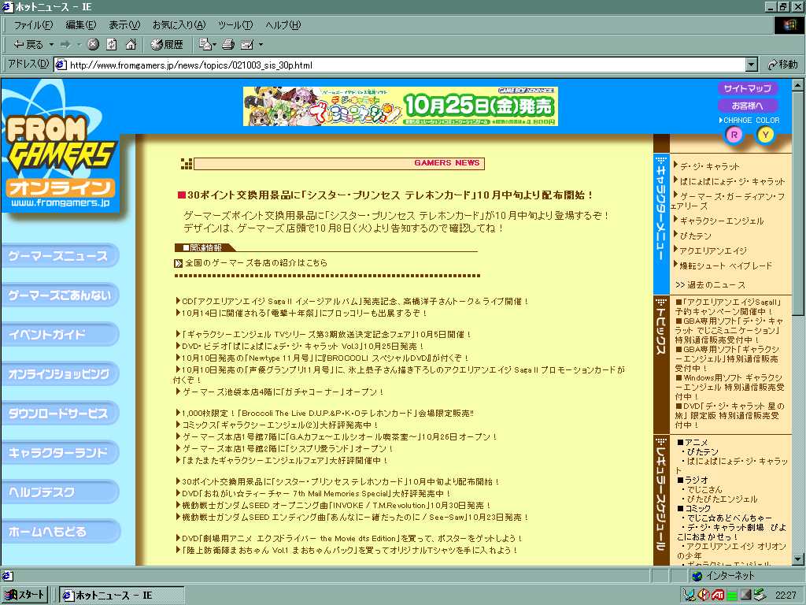Open the Back button history dropdown arrow
Image resolution: width=806 pixels, height=605 pixels.
(x=51, y=45)
